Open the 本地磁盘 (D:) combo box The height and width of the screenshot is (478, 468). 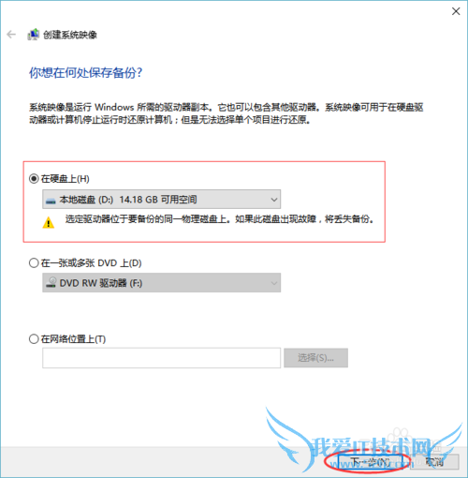(x=161, y=200)
